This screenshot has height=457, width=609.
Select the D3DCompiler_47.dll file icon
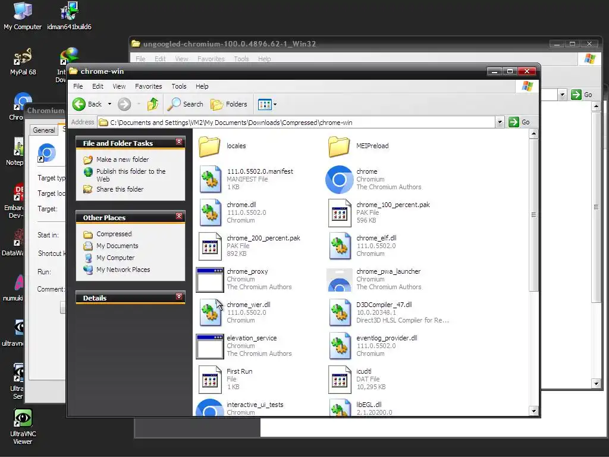click(x=340, y=313)
